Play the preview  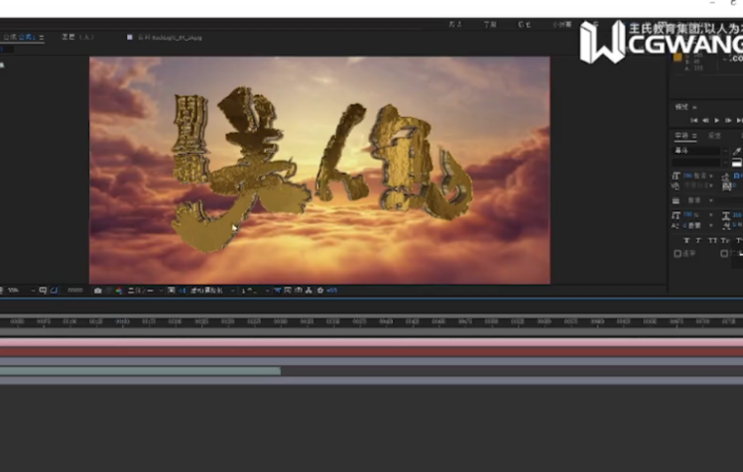point(717,120)
